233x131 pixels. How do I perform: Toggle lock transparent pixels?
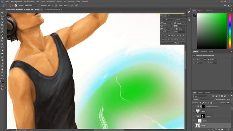coord(200,103)
